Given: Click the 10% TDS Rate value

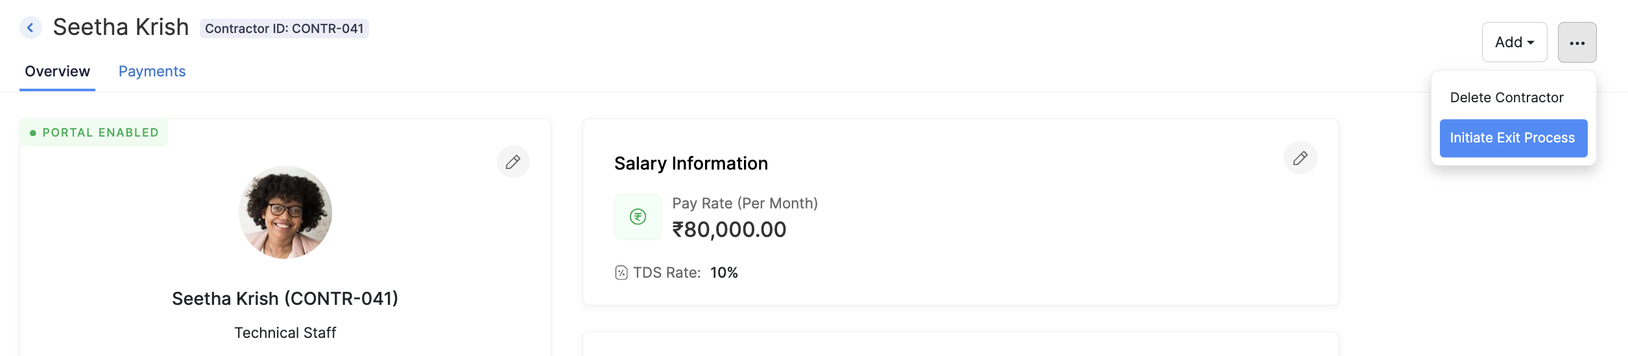Looking at the screenshot, I should [724, 273].
